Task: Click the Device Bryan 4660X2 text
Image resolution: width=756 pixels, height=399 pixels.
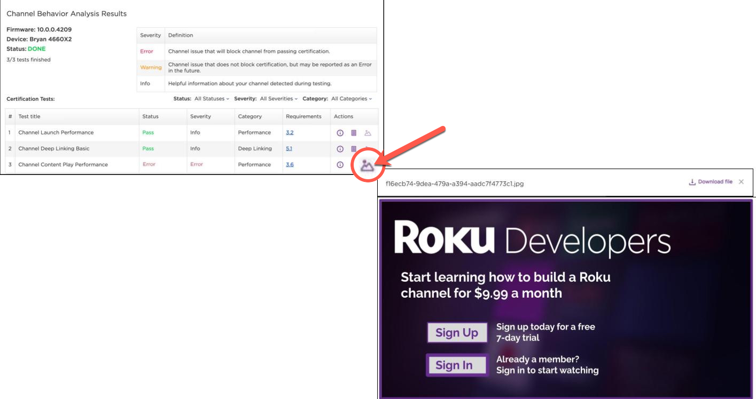Action: (x=39, y=39)
